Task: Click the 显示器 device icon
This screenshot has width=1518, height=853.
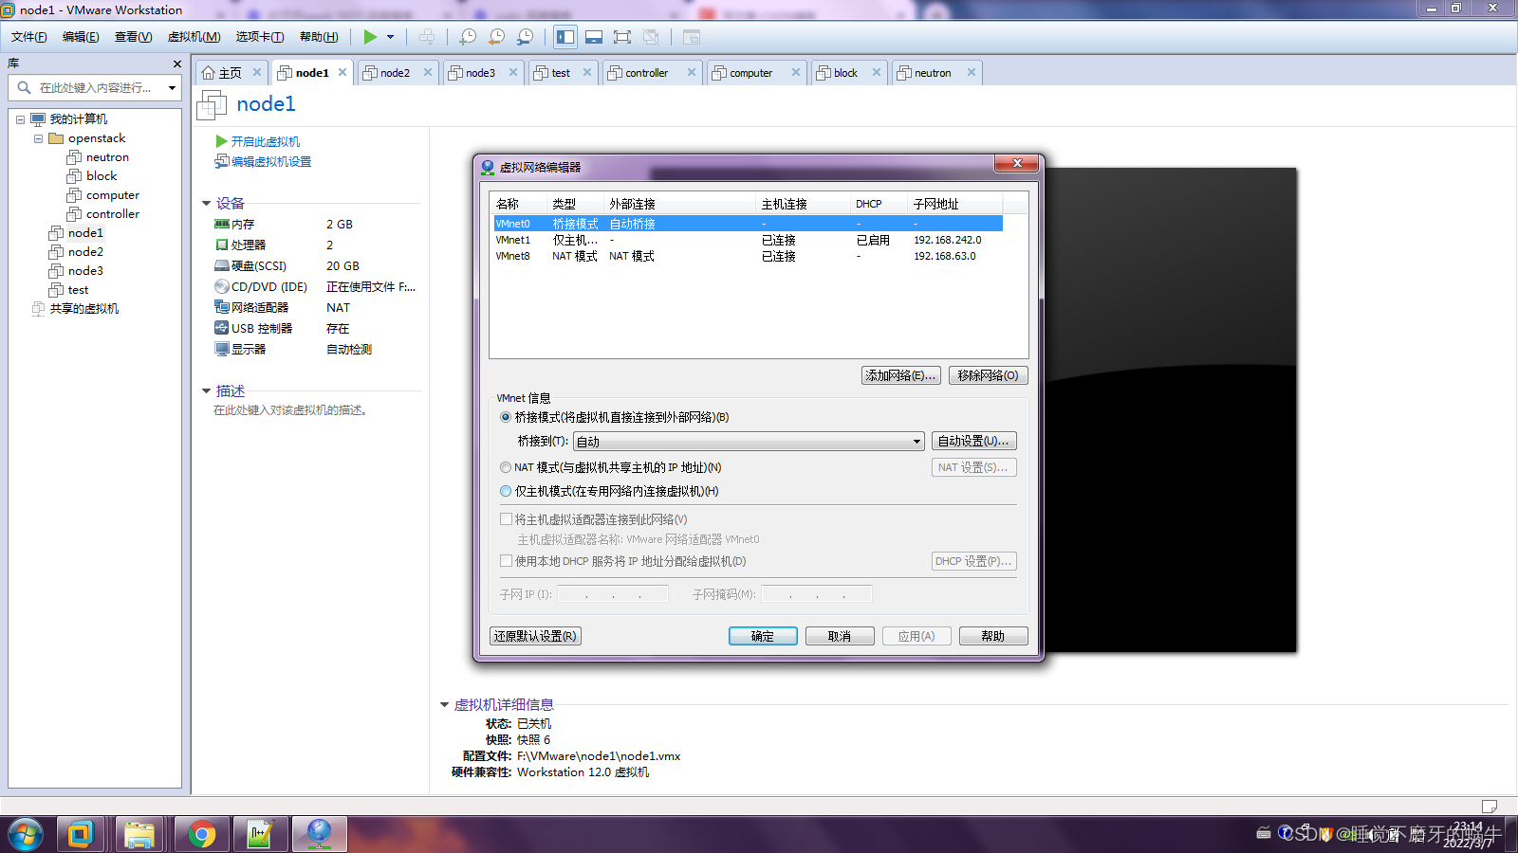Action: tap(222, 349)
